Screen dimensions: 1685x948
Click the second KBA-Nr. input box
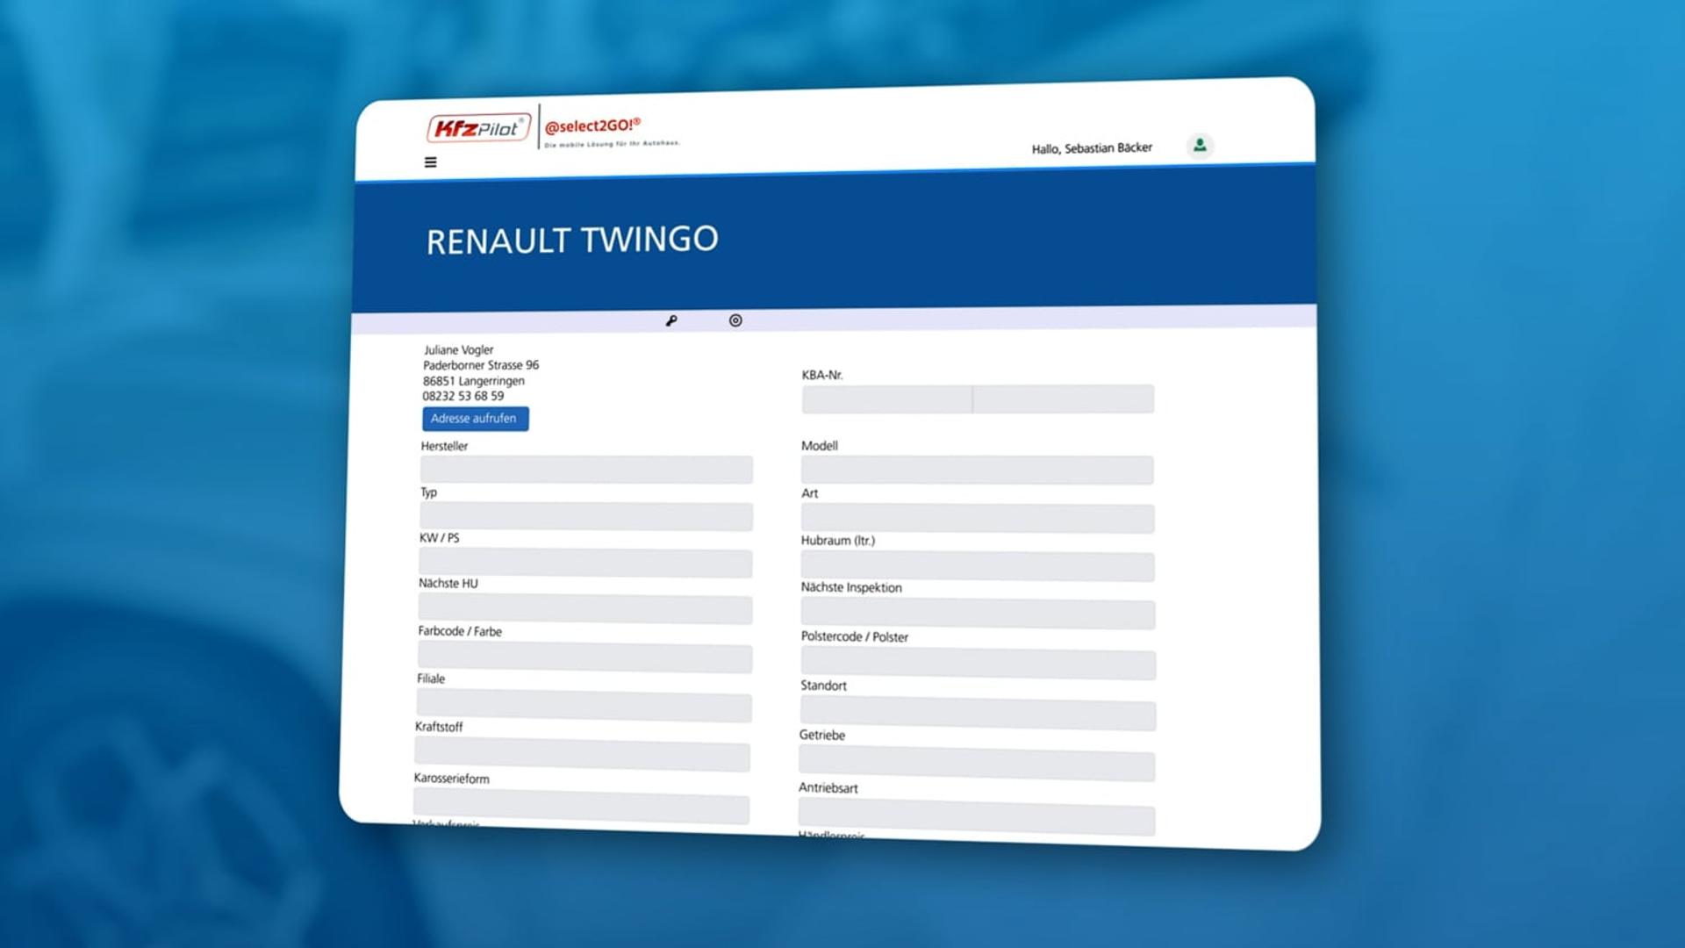1064,399
